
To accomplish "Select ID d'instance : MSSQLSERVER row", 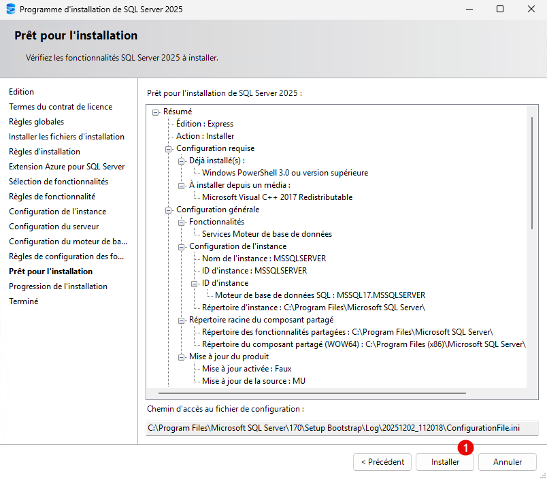I will click(x=254, y=271).
